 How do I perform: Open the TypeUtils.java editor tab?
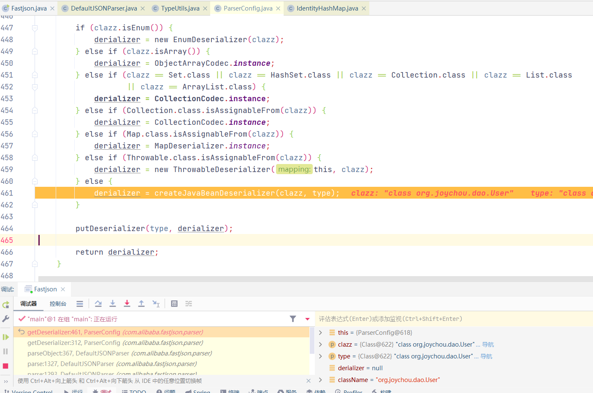pos(180,8)
